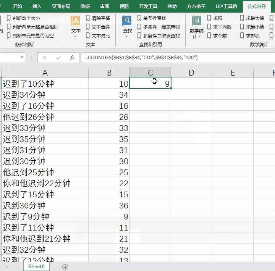Viewport: 275px width, 271px height.
Task: Launch 多条件二维表查找 wizard
Action: 159,35
